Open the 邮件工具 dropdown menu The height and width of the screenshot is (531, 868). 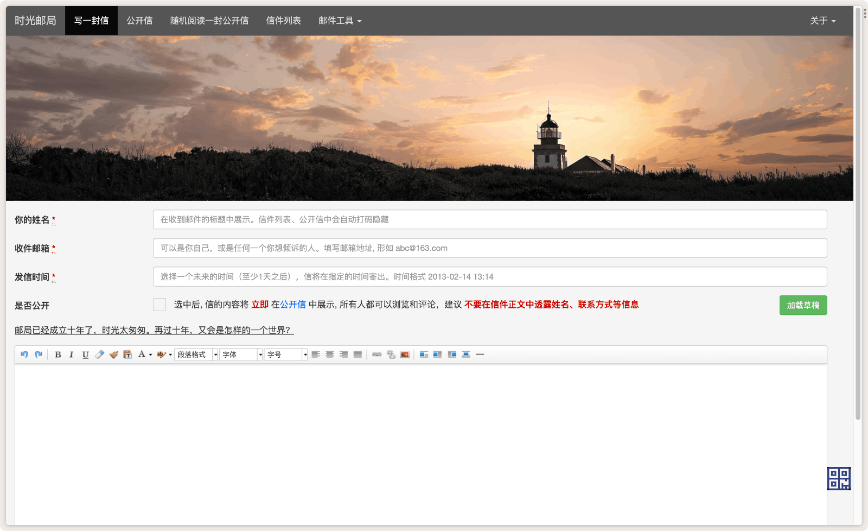pos(340,21)
